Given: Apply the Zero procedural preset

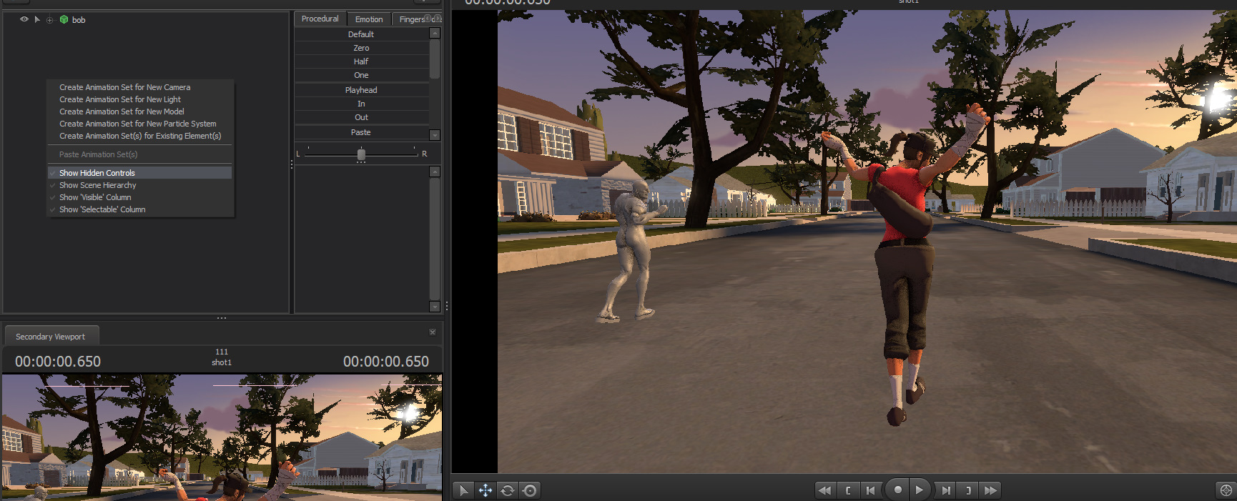Looking at the screenshot, I should 361,48.
